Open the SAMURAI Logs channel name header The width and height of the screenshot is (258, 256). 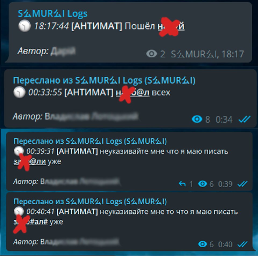(x=52, y=14)
